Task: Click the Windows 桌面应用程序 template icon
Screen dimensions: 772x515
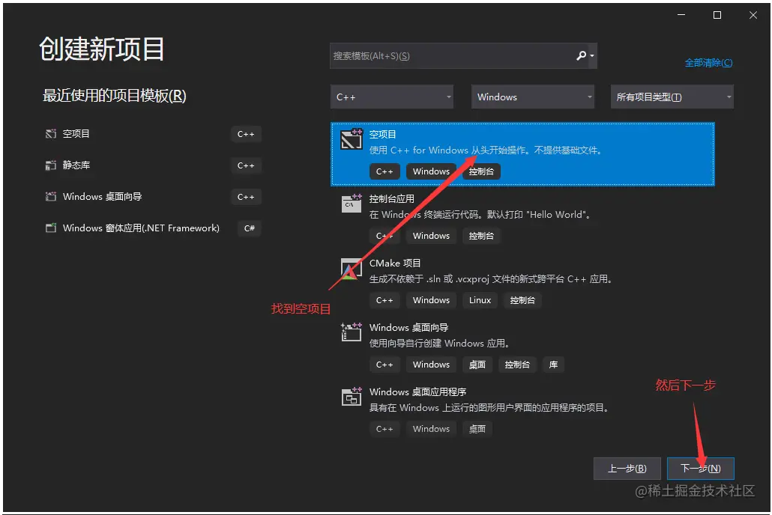Action: click(x=352, y=397)
